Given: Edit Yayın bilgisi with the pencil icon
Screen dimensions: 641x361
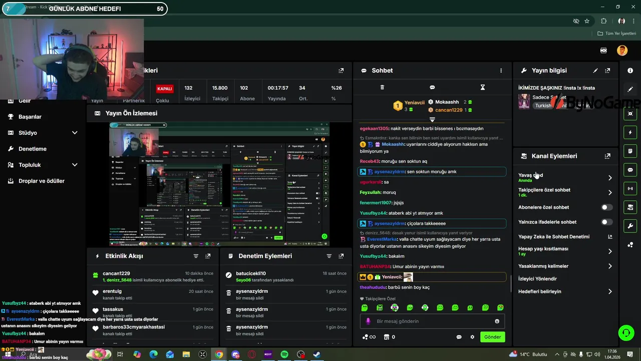Looking at the screenshot, I should pos(595,71).
